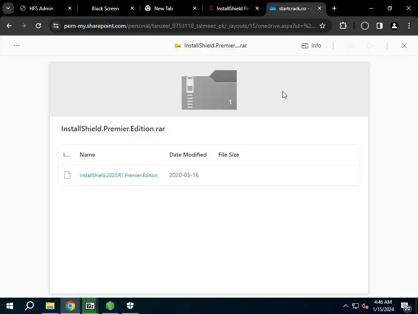The width and height of the screenshot is (418, 314).
Task: Open the three-dot more options menu
Action: pos(16,46)
